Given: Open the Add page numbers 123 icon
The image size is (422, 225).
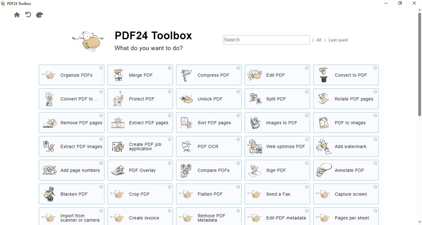Looking at the screenshot, I should tap(49, 170).
